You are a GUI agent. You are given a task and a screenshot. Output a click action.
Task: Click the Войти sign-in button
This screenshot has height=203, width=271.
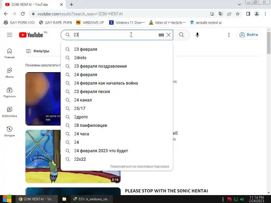249,35
